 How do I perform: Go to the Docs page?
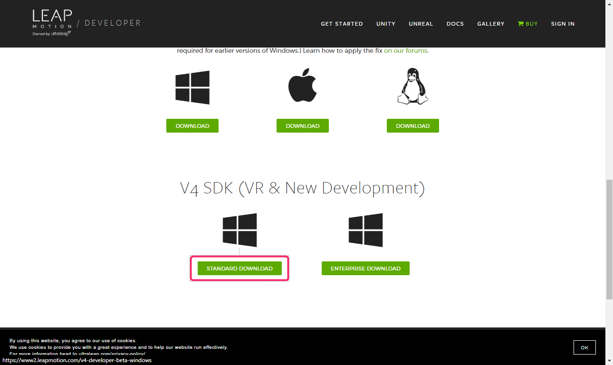[x=455, y=24]
